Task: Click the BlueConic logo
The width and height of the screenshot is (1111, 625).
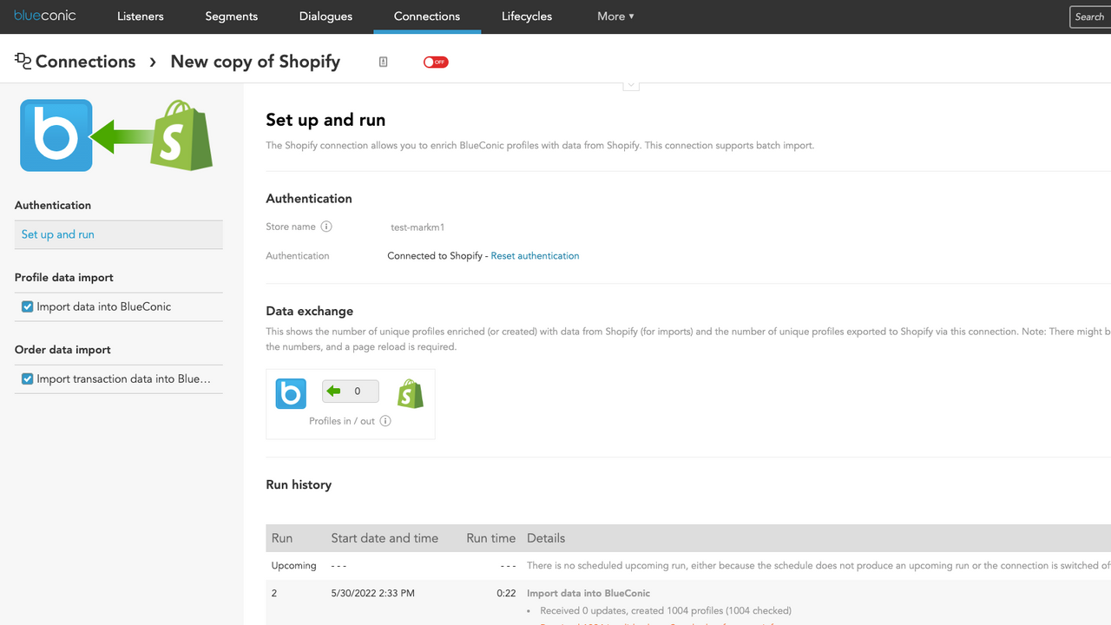Action: 44,16
